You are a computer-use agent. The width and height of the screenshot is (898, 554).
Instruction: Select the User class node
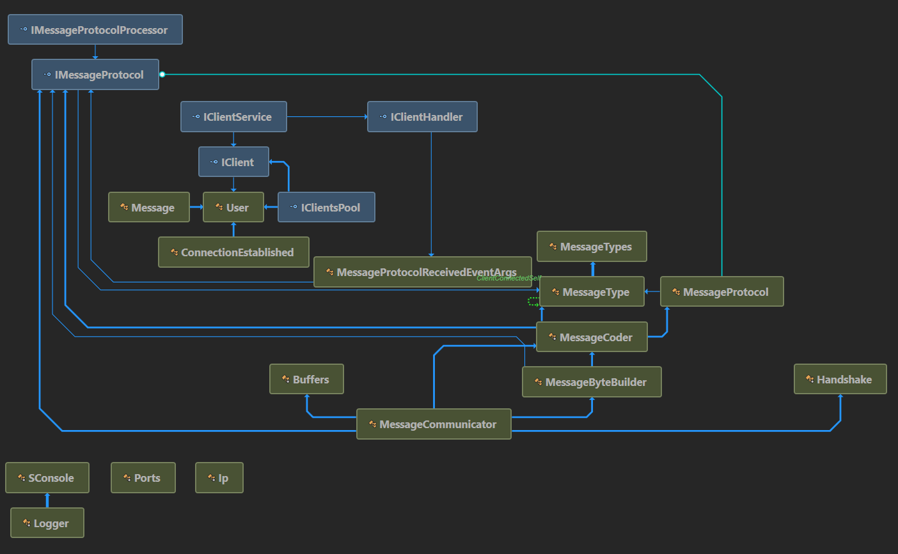(x=233, y=208)
